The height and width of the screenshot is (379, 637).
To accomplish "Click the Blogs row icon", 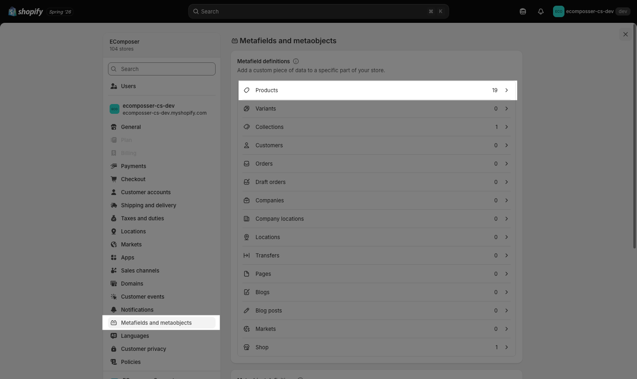I will [x=247, y=292].
